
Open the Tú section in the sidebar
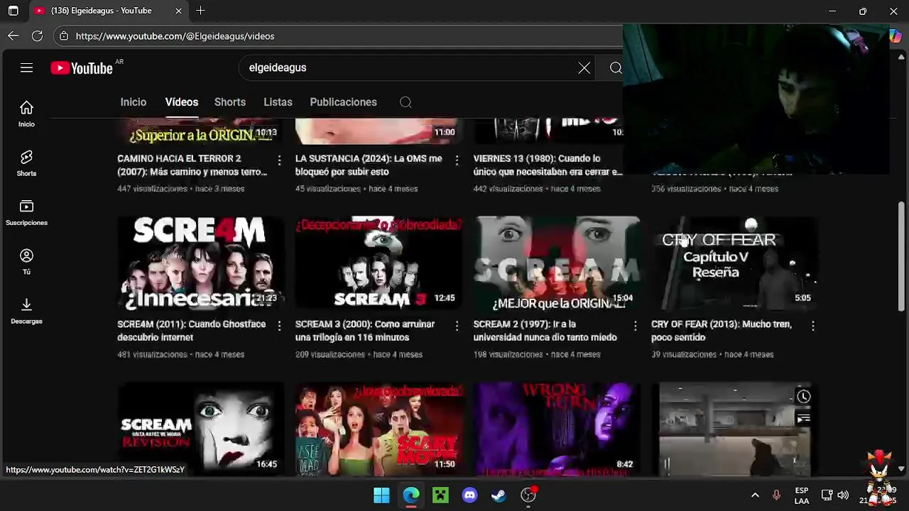point(26,262)
